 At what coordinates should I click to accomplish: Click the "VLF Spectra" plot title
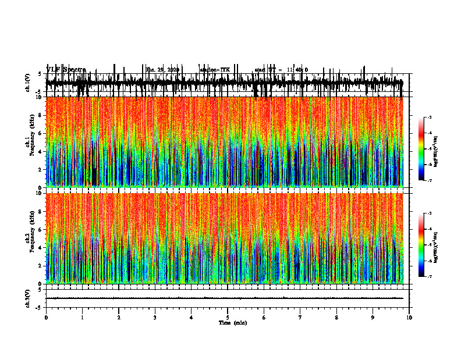tap(66, 69)
